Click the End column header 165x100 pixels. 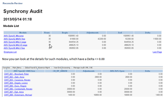pyautogui.click(x=120, y=33)
